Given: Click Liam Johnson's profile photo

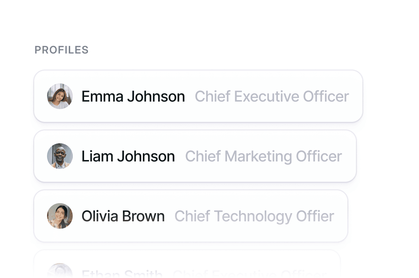Looking at the screenshot, I should coord(60,156).
